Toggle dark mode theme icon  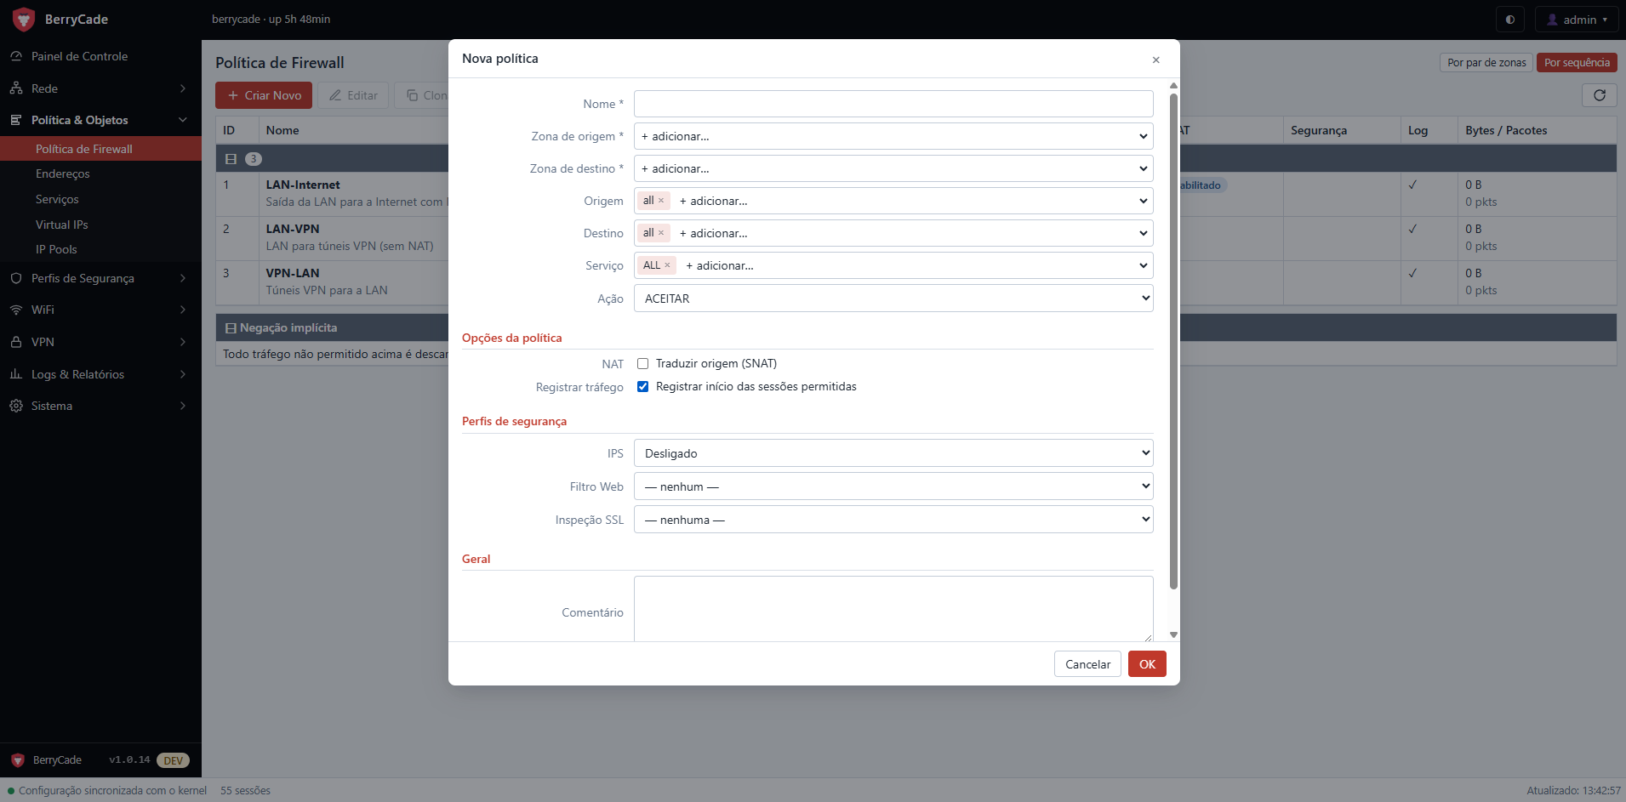click(1510, 20)
